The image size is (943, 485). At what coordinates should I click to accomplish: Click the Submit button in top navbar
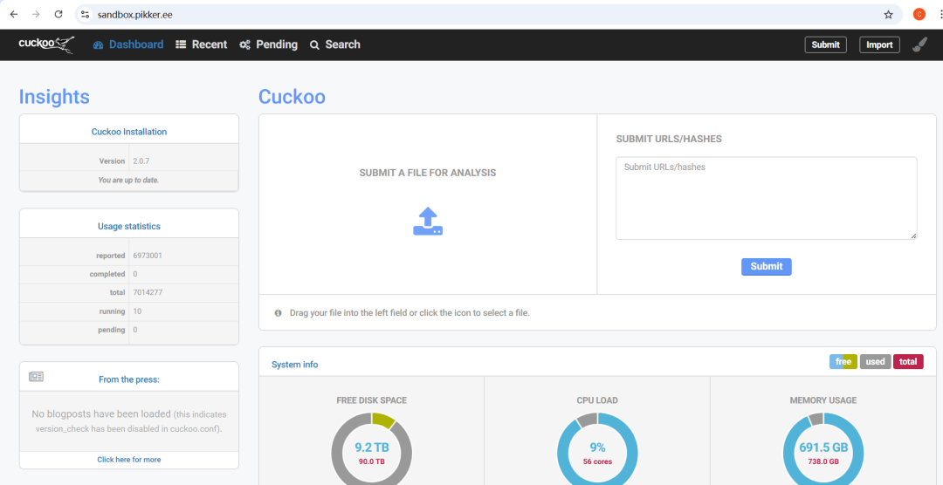(826, 44)
